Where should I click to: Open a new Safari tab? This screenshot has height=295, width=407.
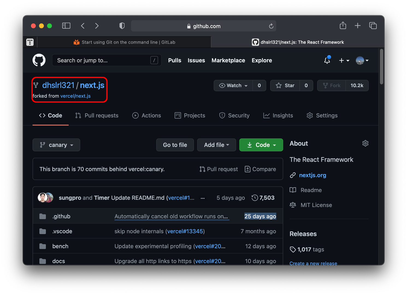pos(358,25)
